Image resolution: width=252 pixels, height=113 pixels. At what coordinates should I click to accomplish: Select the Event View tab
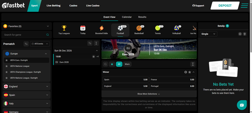(109, 17)
